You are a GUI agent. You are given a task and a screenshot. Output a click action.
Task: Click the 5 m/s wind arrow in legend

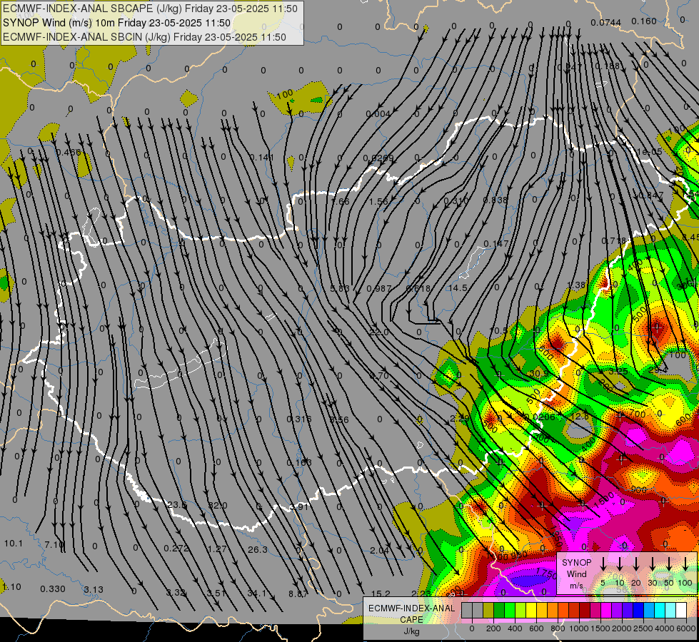[x=603, y=564]
